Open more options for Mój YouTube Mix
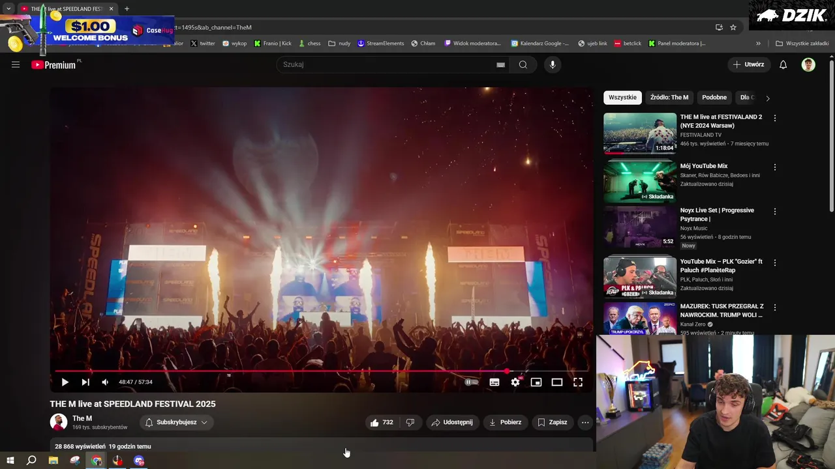The image size is (835, 469). point(775,167)
